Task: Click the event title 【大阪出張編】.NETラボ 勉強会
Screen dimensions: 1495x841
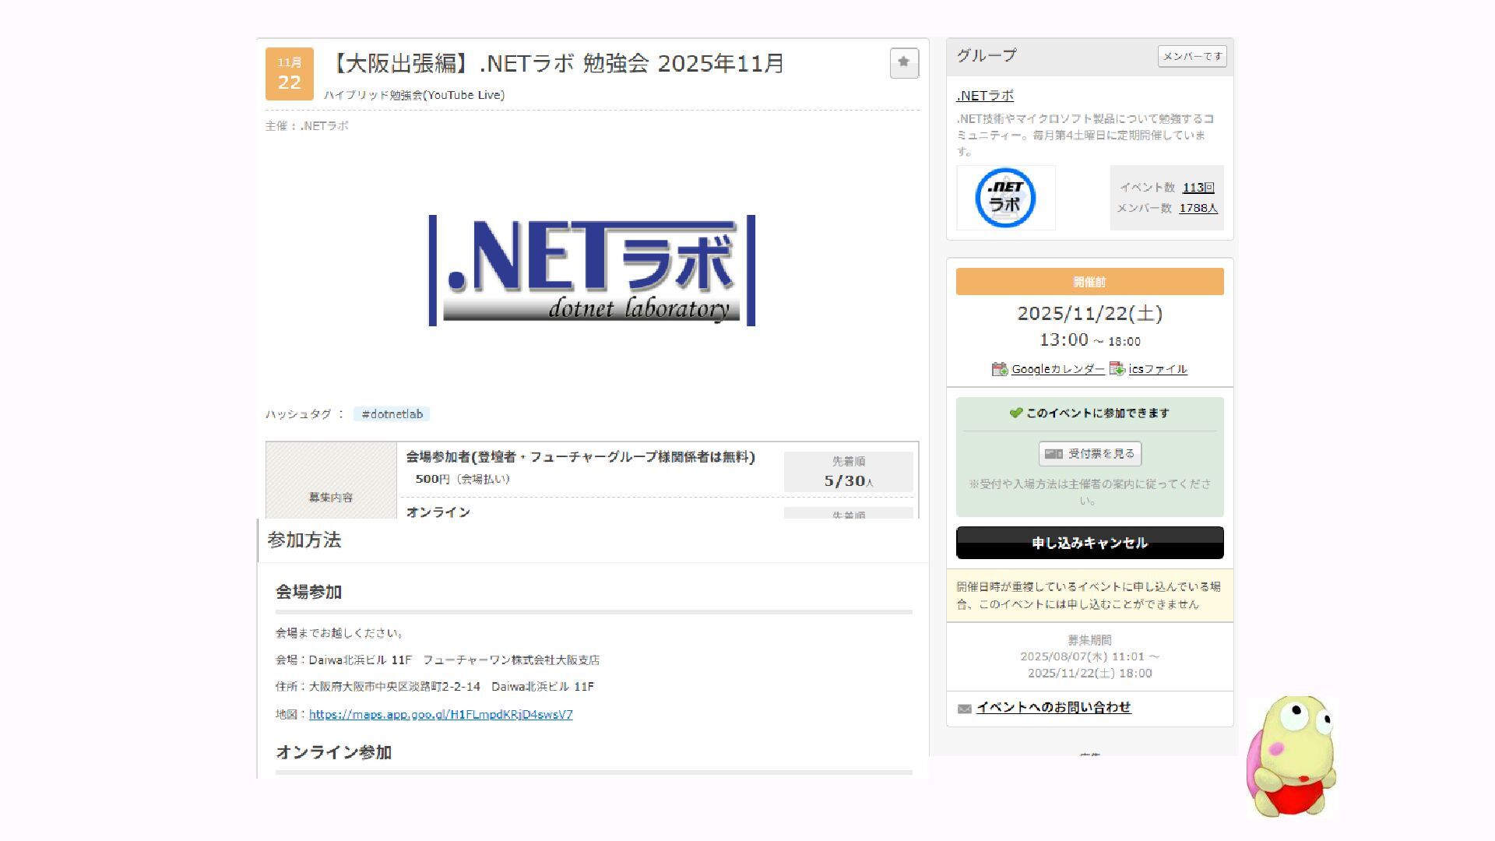Action: pyautogui.click(x=555, y=64)
